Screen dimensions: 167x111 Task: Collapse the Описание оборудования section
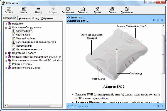click(6, 27)
